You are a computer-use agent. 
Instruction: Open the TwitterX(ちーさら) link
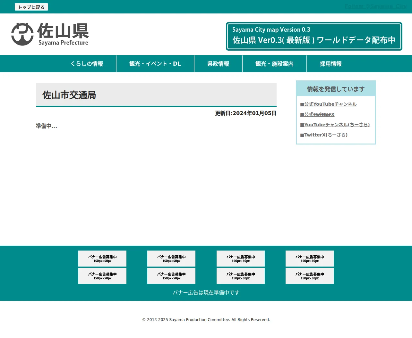[324, 135]
